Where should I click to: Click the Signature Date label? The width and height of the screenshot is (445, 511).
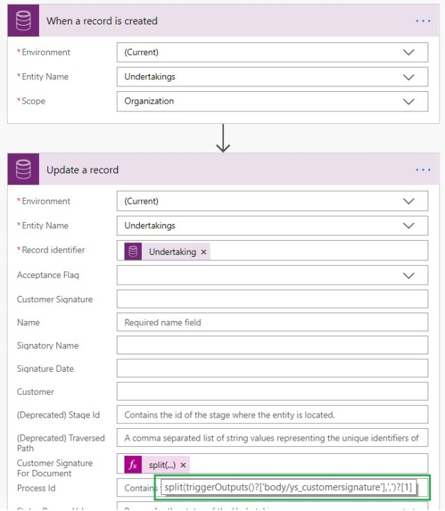[x=45, y=368]
